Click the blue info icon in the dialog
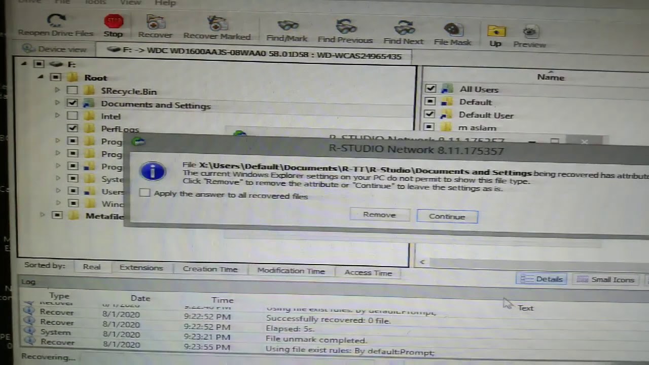 tap(153, 171)
